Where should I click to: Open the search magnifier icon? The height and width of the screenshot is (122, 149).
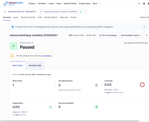tap(139, 4)
